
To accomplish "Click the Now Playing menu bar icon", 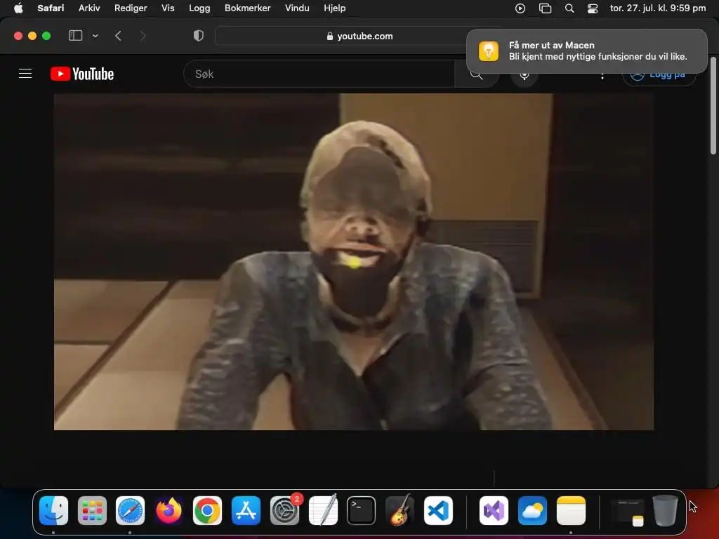I will point(520,8).
